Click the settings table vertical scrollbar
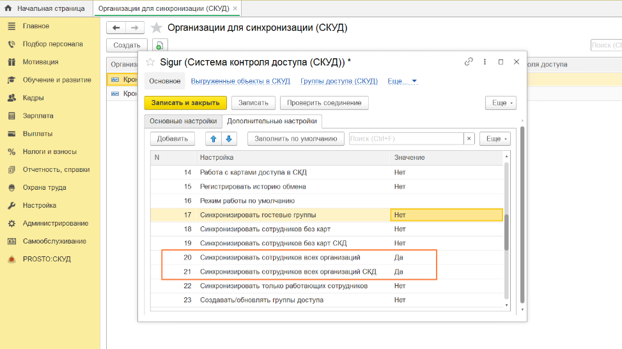Screen dimensions: 622x349 tap(507, 233)
